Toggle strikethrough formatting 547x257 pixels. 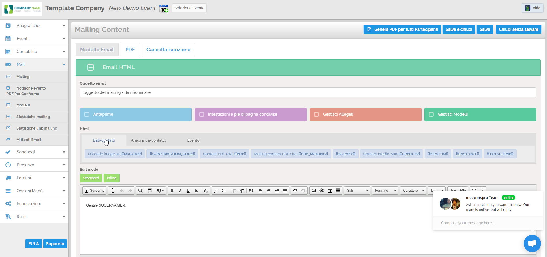[x=196, y=191]
